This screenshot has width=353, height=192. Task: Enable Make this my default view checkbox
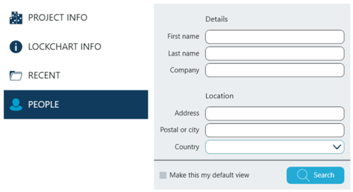[x=163, y=175]
